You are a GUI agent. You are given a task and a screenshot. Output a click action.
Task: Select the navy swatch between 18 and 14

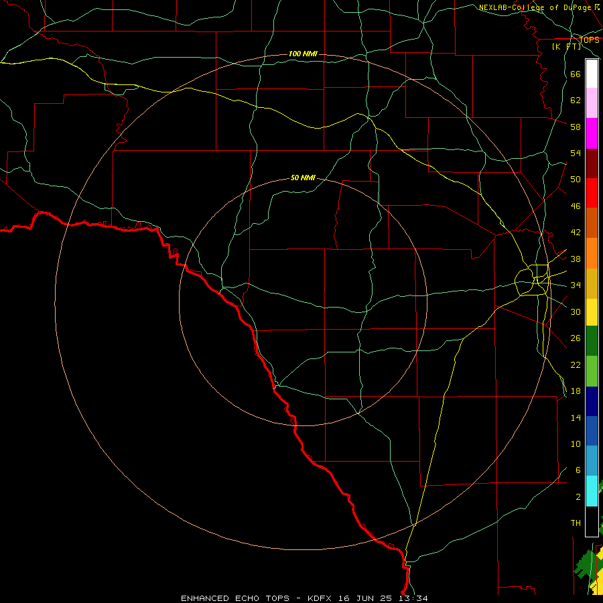pyautogui.click(x=592, y=401)
